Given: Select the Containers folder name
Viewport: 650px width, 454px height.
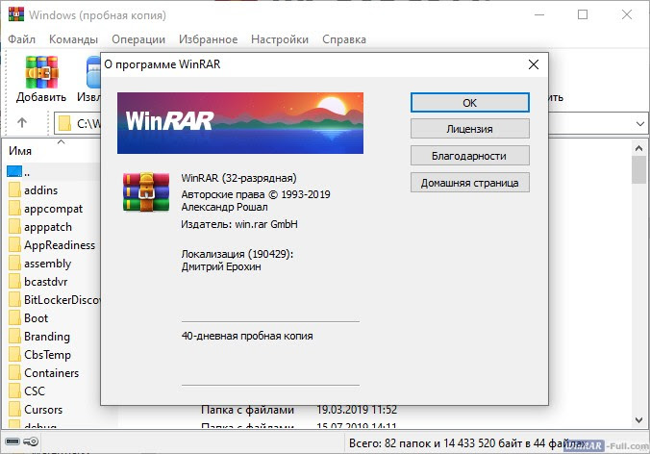Looking at the screenshot, I should coord(51,373).
